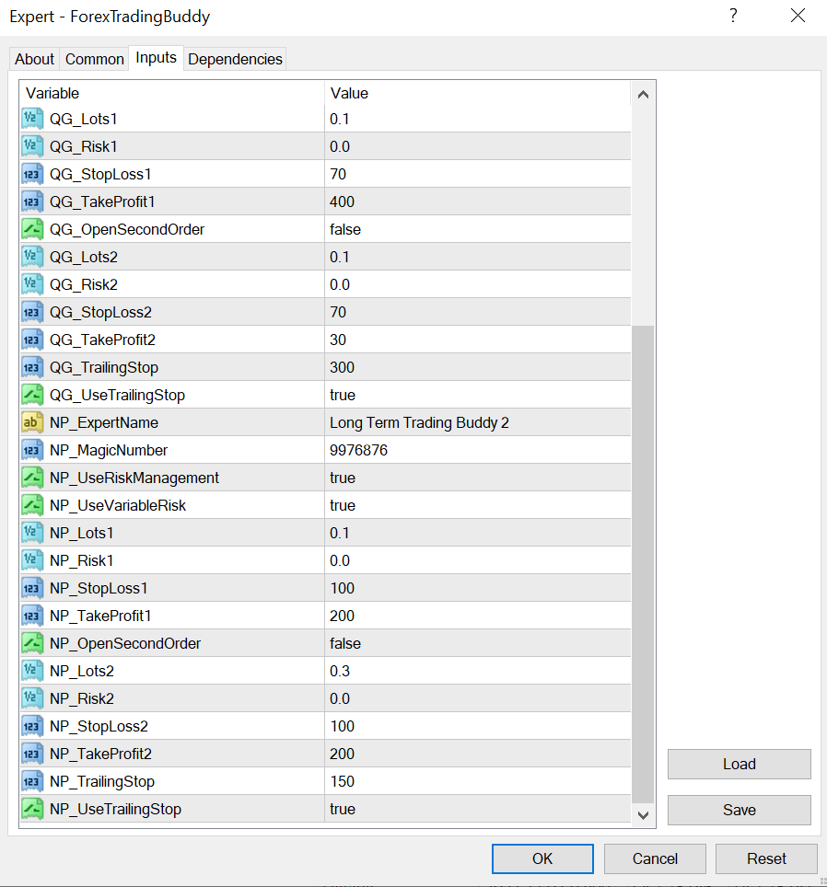Viewport: 827px width, 887px height.
Task: Open the Dependencies tab
Action: [x=235, y=59]
